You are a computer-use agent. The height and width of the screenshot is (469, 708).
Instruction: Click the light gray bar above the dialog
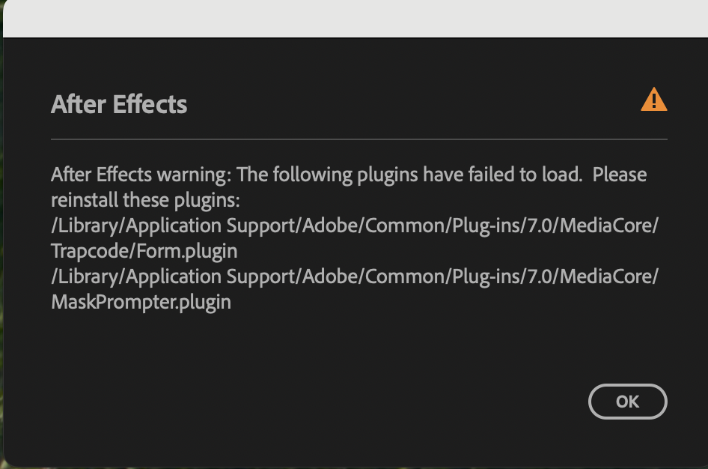(354, 18)
